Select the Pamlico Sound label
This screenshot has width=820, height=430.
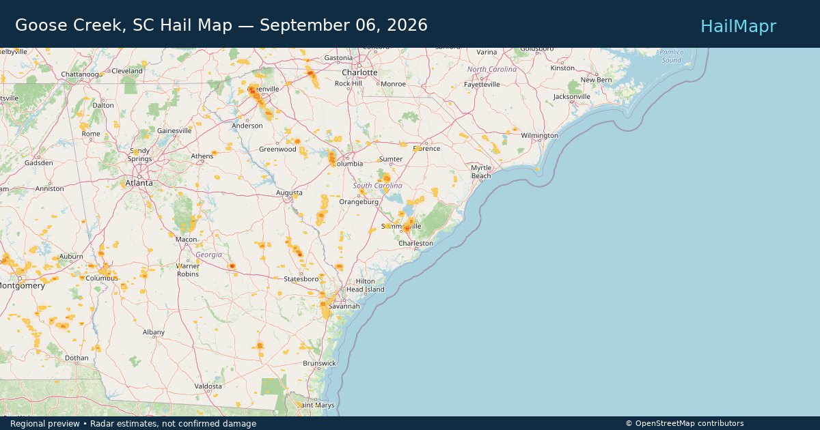pyautogui.click(x=671, y=56)
